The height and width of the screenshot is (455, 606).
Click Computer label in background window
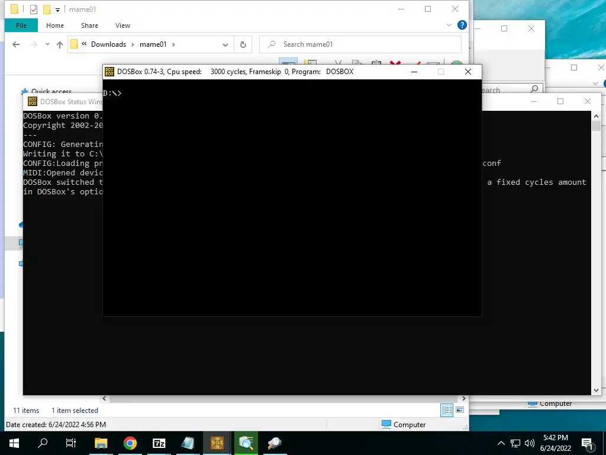click(x=555, y=403)
